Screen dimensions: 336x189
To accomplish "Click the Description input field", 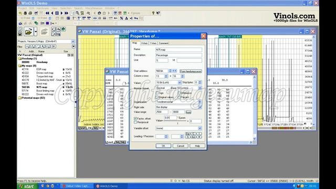I will (178, 55).
